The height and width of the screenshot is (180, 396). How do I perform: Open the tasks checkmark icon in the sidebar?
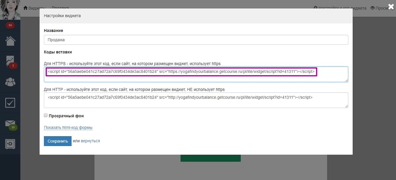(10, 103)
